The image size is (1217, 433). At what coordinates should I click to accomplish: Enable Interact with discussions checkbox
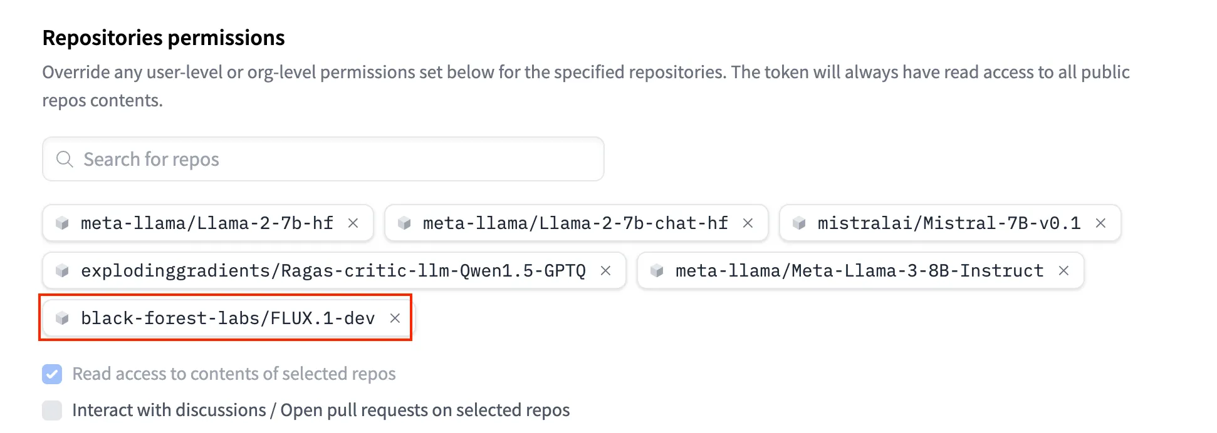click(52, 410)
